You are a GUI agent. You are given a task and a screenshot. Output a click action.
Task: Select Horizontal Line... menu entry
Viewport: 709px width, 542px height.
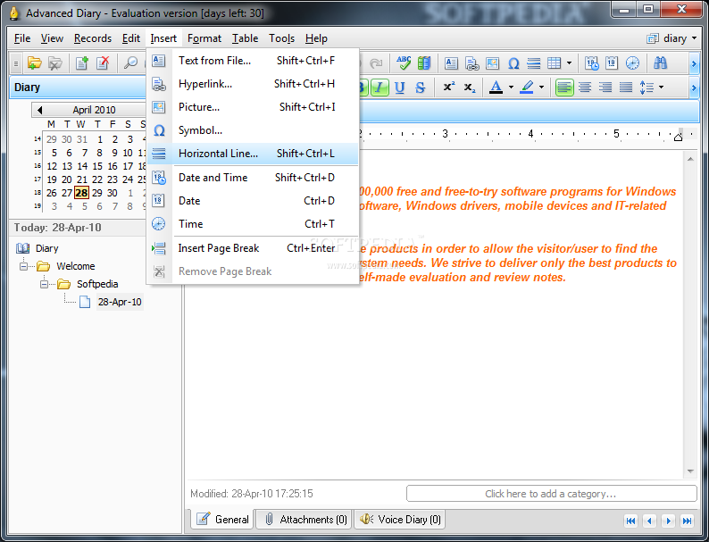point(253,154)
